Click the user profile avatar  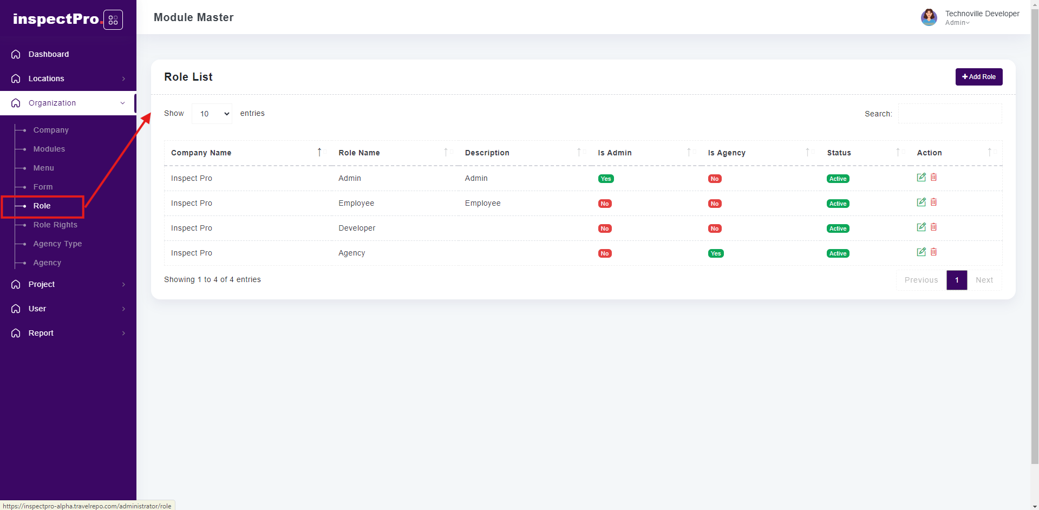tap(929, 17)
